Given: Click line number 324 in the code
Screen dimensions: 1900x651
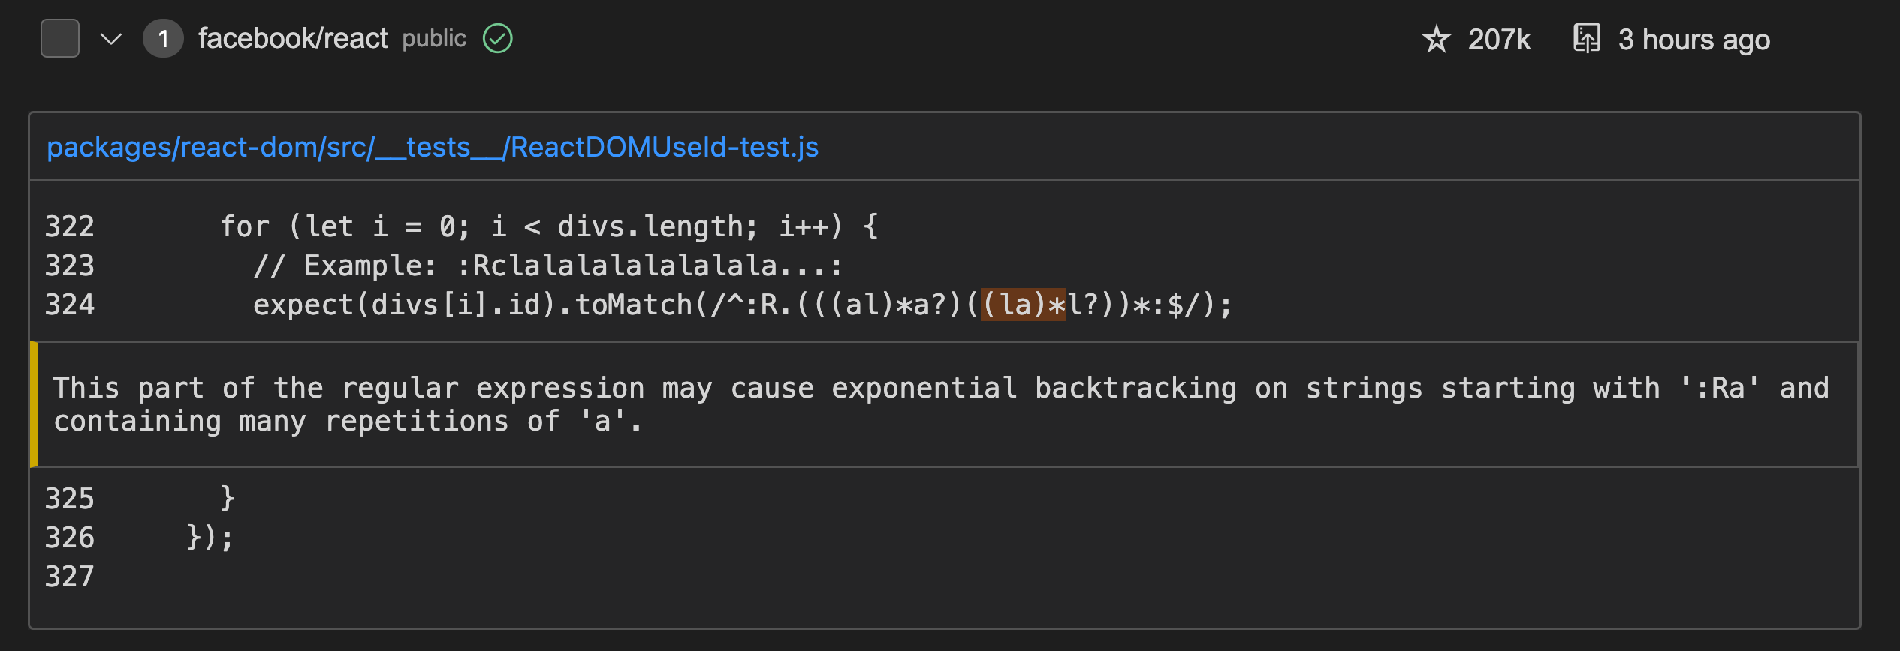Looking at the screenshot, I should tap(71, 304).
